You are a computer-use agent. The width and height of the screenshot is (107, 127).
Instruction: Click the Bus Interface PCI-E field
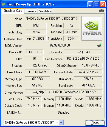83,59
